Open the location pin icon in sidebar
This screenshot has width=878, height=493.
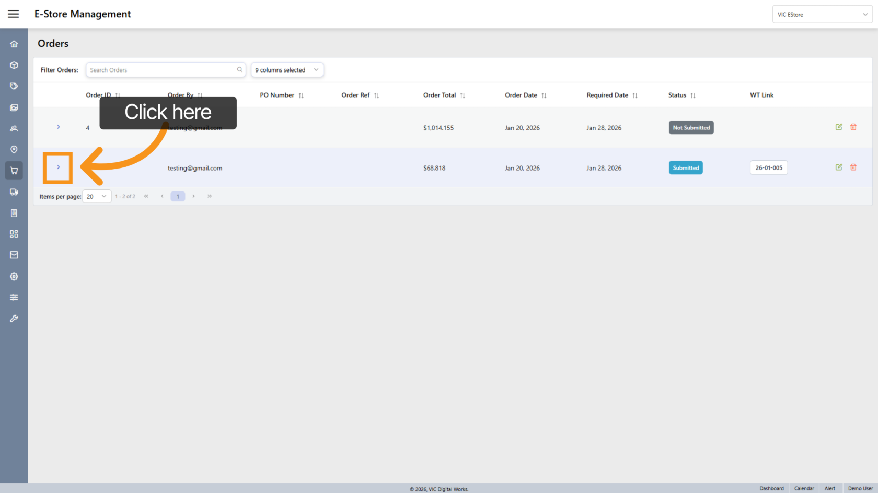coord(14,150)
